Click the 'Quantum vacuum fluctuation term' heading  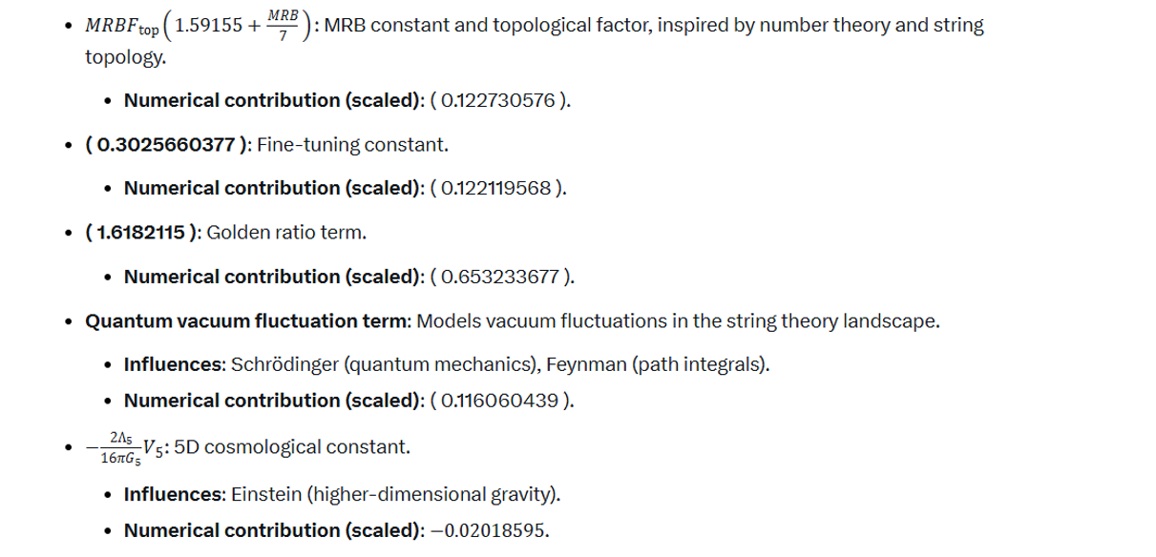(247, 320)
